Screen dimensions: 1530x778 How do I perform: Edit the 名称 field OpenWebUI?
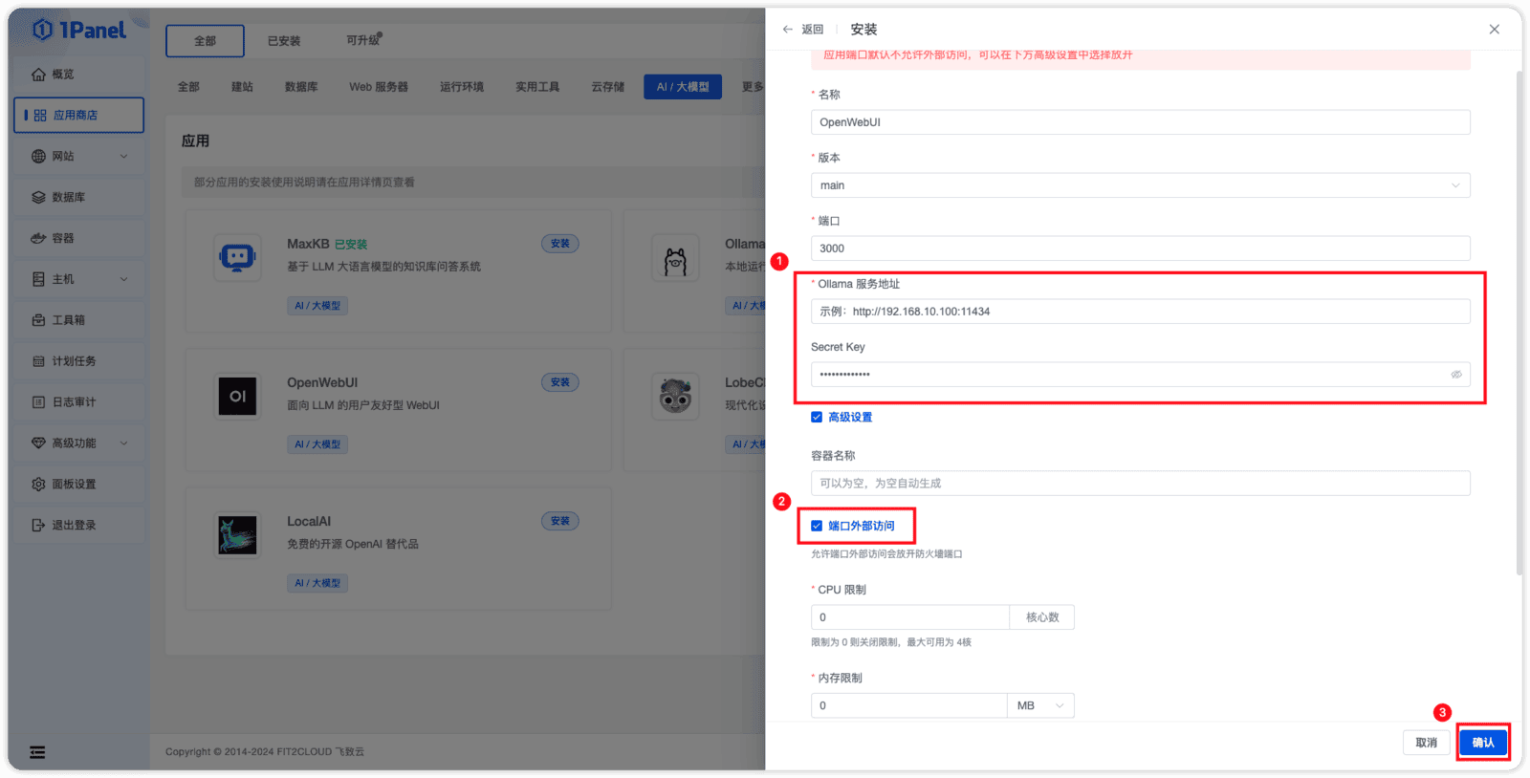tap(1140, 122)
